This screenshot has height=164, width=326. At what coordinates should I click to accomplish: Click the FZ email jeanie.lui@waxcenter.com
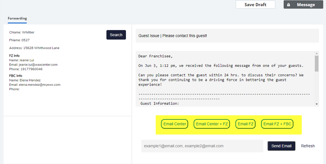click(x=38, y=65)
